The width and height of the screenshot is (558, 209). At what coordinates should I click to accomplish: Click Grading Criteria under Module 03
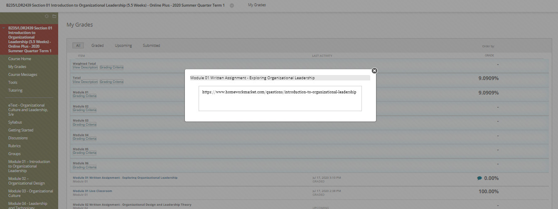pos(85,124)
